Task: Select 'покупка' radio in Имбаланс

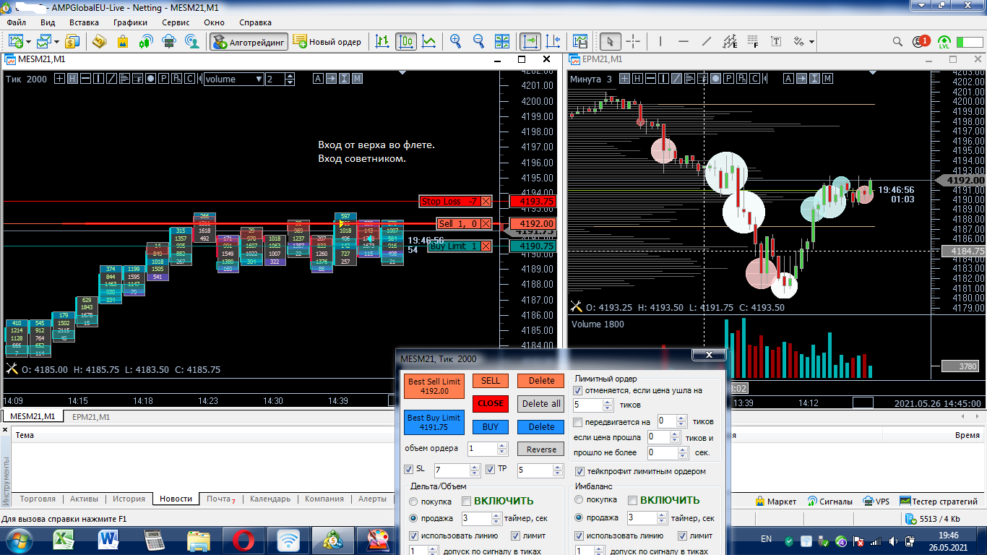Action: [579, 500]
